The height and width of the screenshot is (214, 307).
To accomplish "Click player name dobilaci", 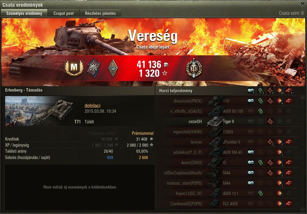I will click(x=92, y=106).
